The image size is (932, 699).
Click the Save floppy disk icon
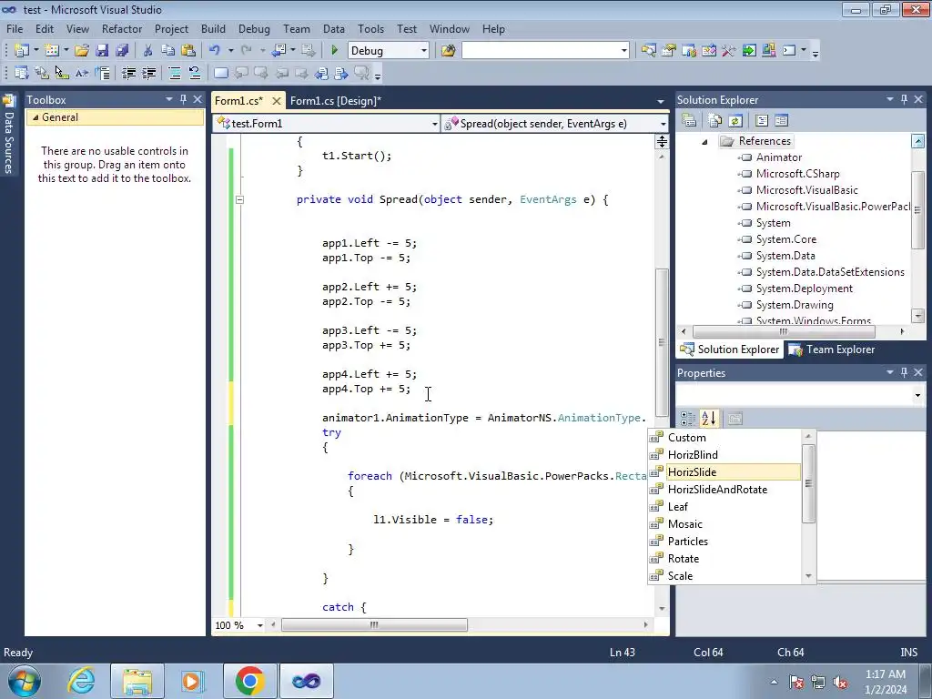(x=102, y=51)
